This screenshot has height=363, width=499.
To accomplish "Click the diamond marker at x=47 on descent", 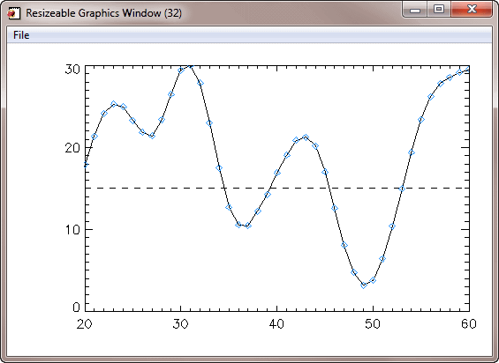I will pos(344,245).
